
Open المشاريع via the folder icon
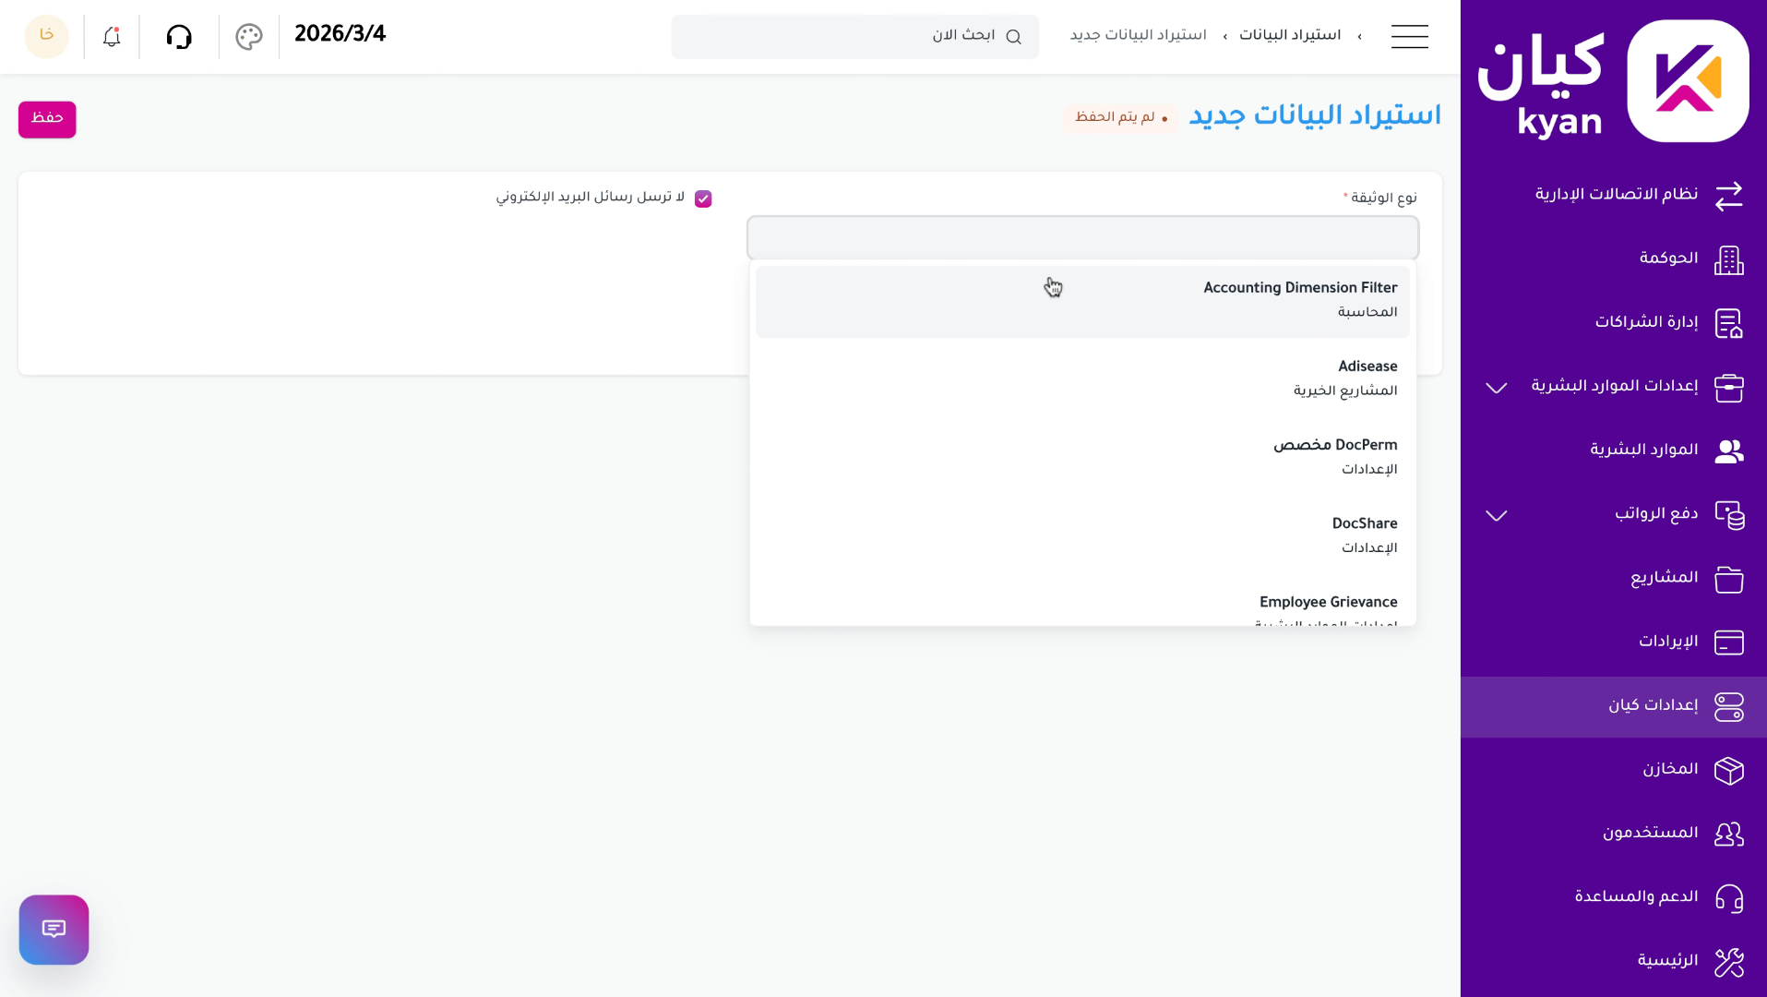pyautogui.click(x=1728, y=579)
